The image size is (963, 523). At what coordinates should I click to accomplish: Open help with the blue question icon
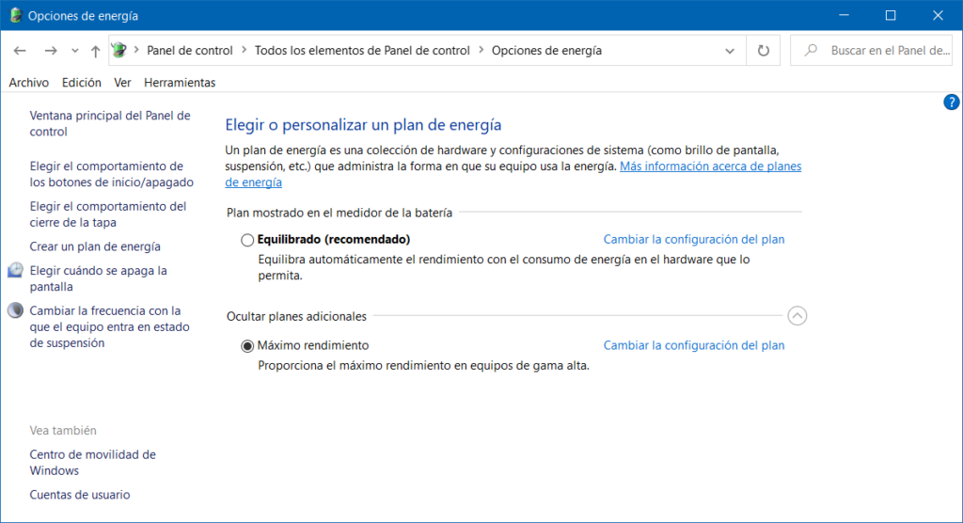click(x=951, y=103)
